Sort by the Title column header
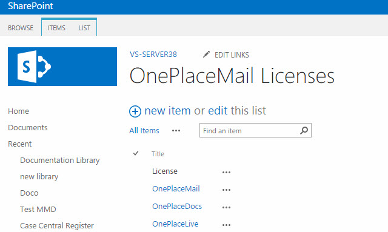This screenshot has width=388, height=232. point(158,154)
